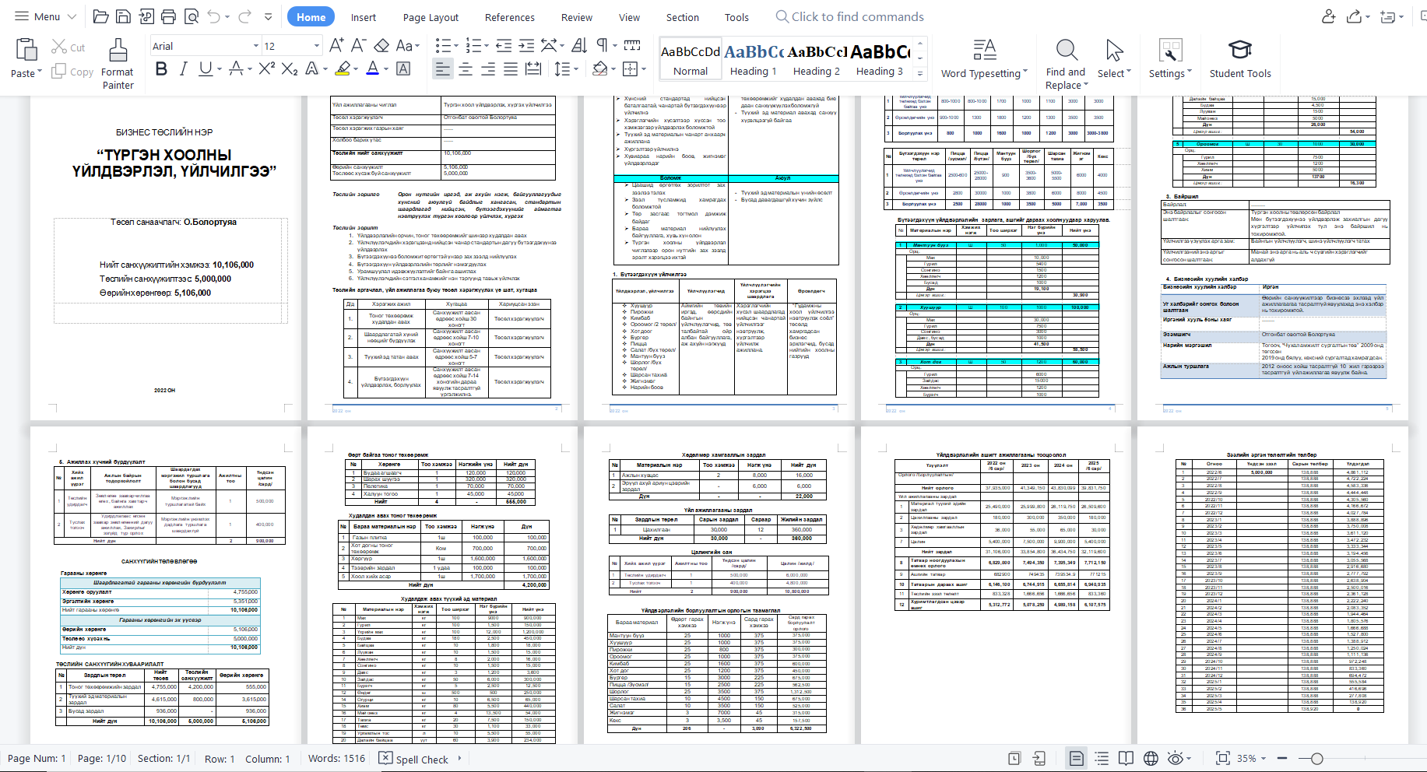Apply Heading 1 style
The width and height of the screenshot is (1427, 772).
tap(754, 59)
